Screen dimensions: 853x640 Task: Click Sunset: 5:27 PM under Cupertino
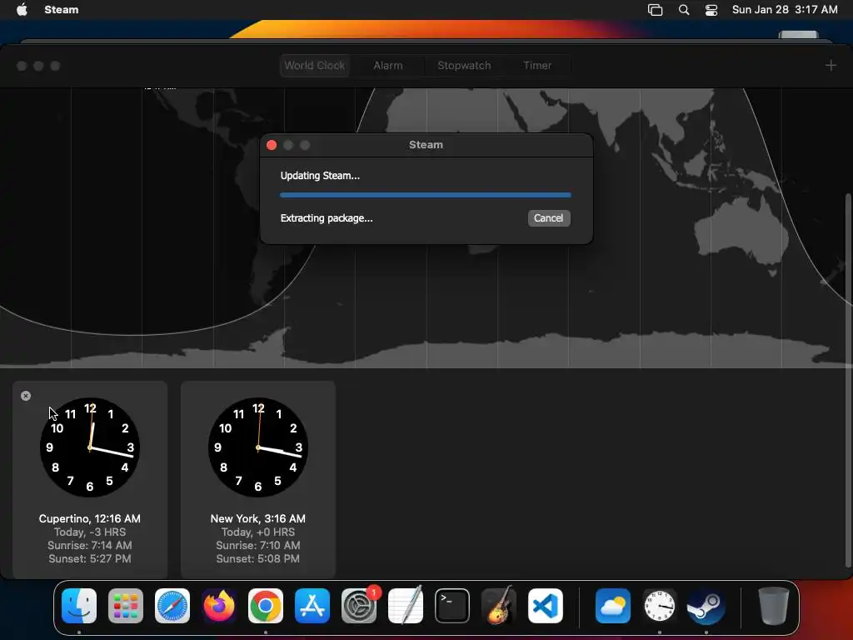90,559
